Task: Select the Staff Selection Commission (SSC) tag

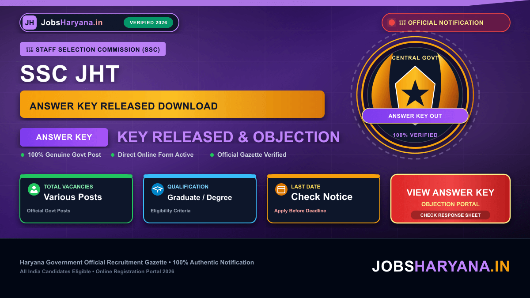Action: coord(93,49)
